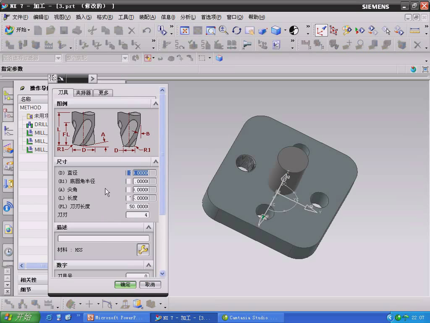Viewport: 430px width, 323px height.
Task: Click the Print icon
Action: point(77,30)
